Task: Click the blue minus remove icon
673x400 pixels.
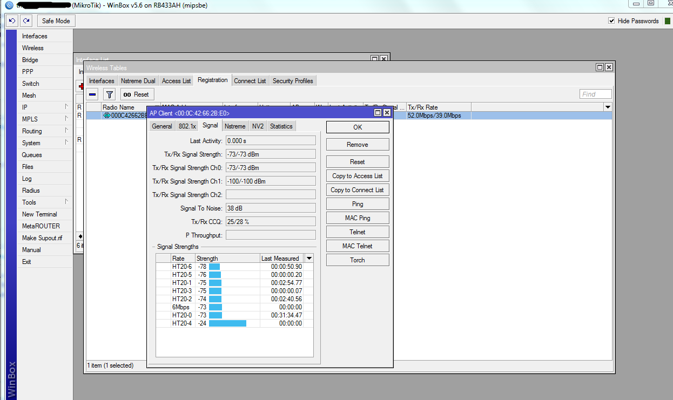Action: (x=92, y=94)
